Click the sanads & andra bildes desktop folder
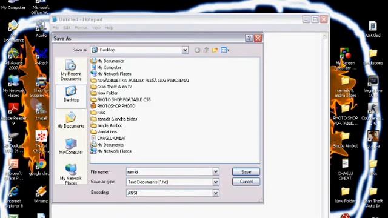The width and height of the screenshot is (388, 218). click(x=345, y=87)
